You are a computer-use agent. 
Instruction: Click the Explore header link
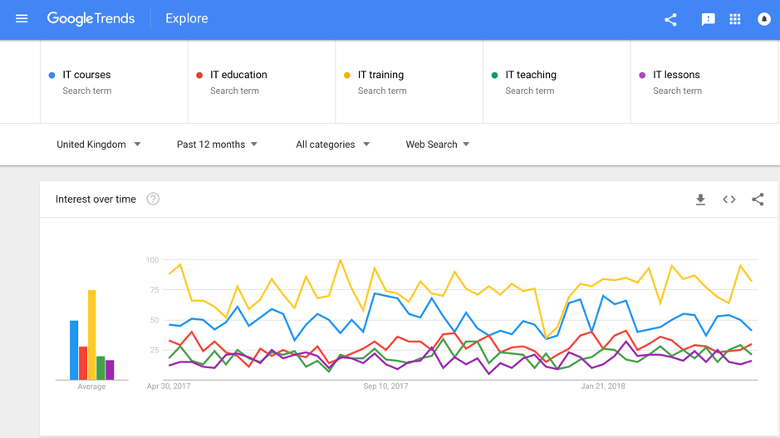click(x=187, y=18)
